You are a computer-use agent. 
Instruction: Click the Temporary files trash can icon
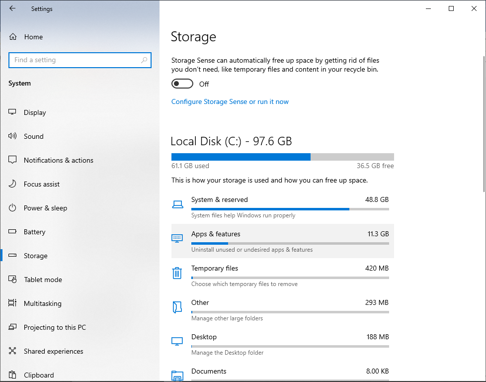(x=177, y=273)
